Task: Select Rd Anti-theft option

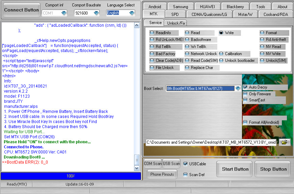Action: point(274,40)
